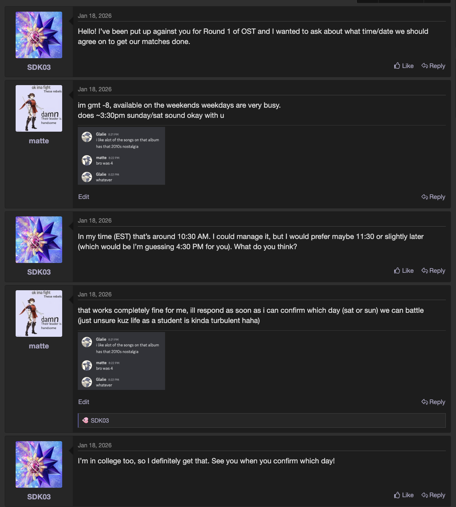This screenshot has height=507, width=456.
Task: Reply to SDK03's college message
Action: pyautogui.click(x=433, y=495)
